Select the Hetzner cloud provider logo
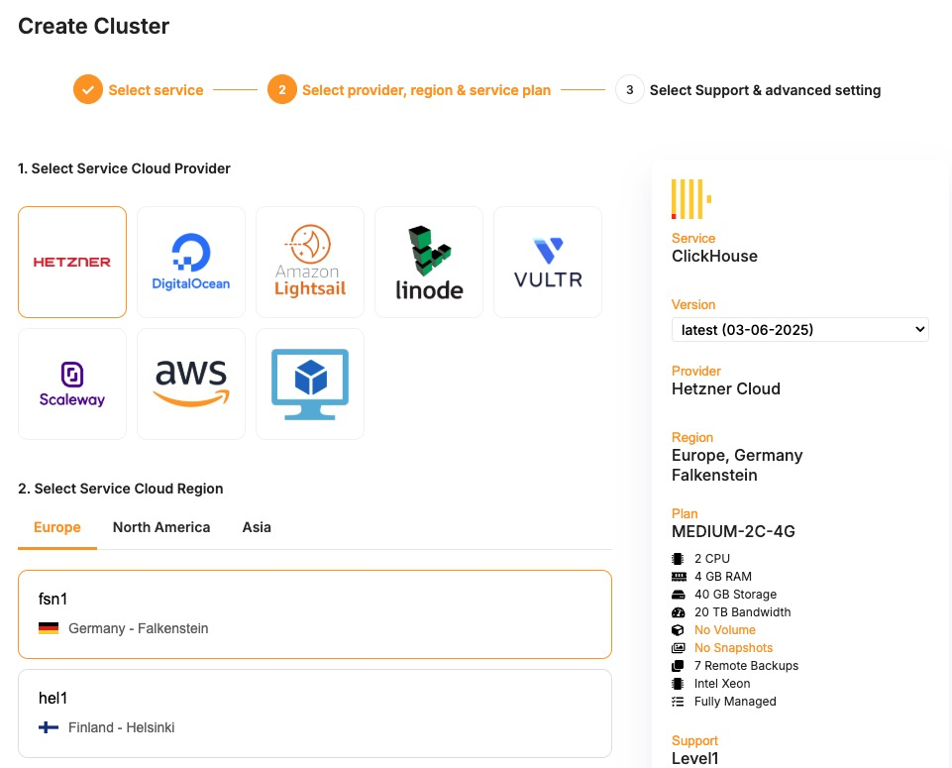Screen dimensions: 952x768 (72, 262)
